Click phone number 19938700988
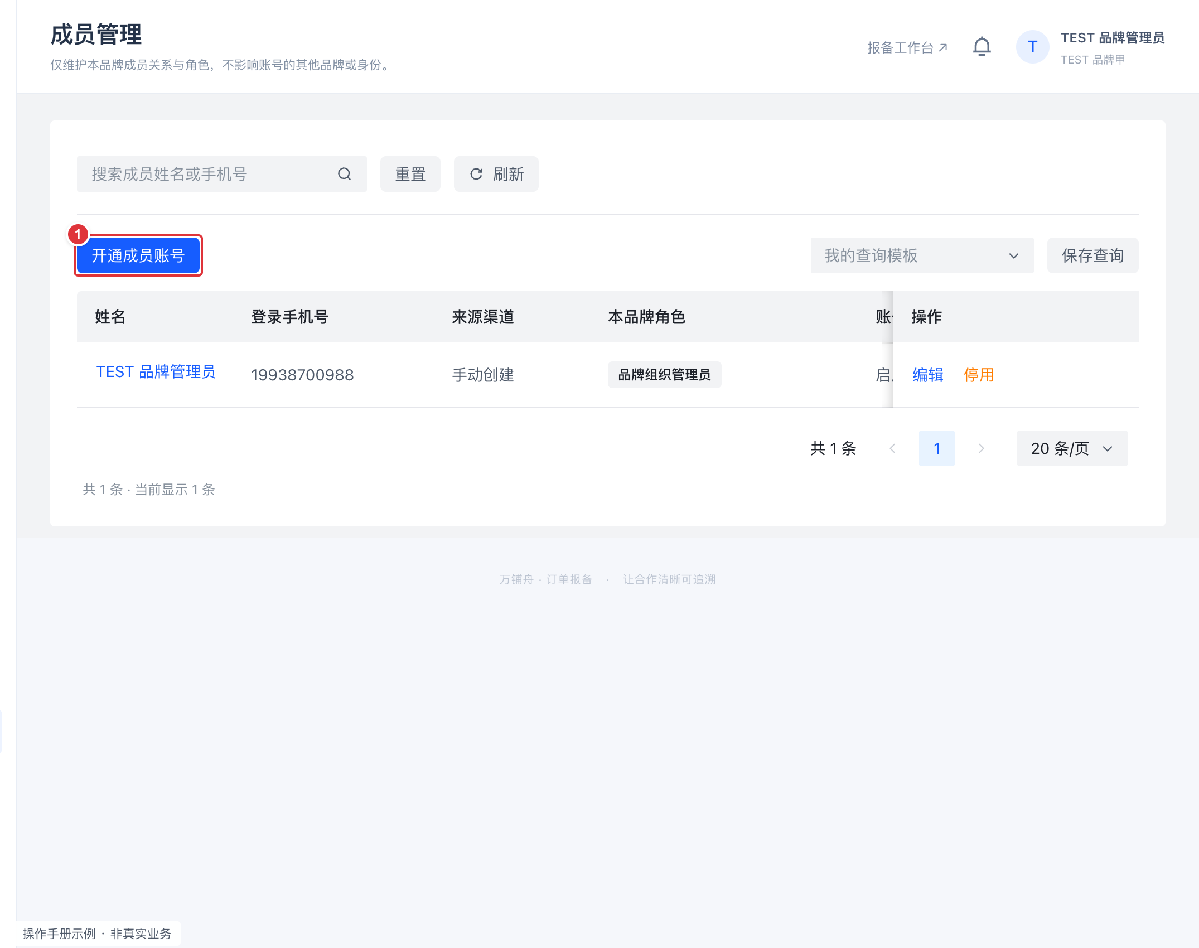This screenshot has height=948, width=1199. (302, 375)
